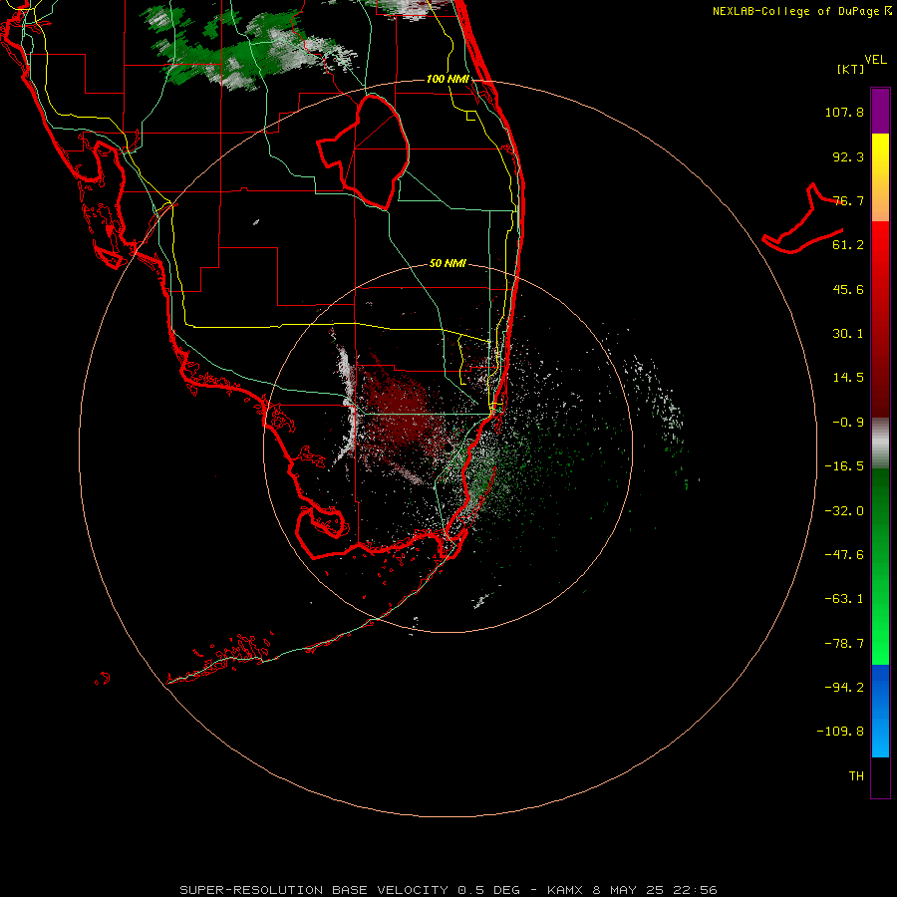Select the 61.2 legend value
Screen dimensions: 897x897
tap(848, 245)
